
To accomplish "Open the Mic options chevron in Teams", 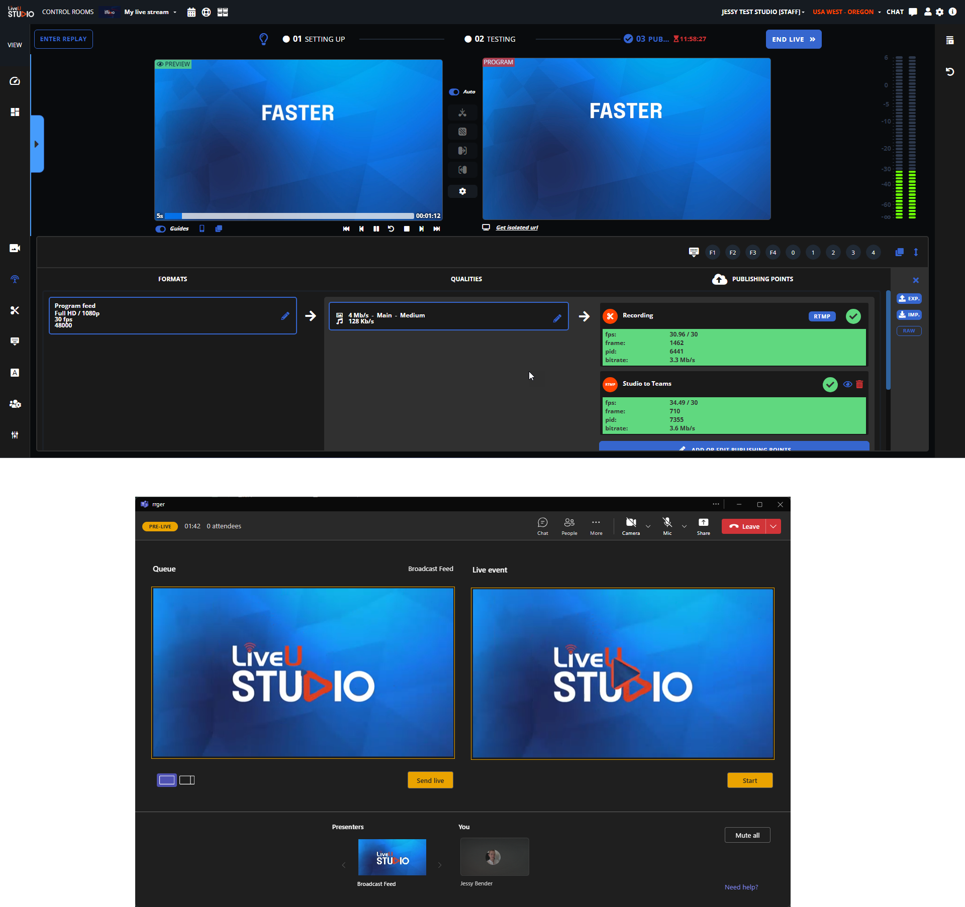I will coord(684,526).
